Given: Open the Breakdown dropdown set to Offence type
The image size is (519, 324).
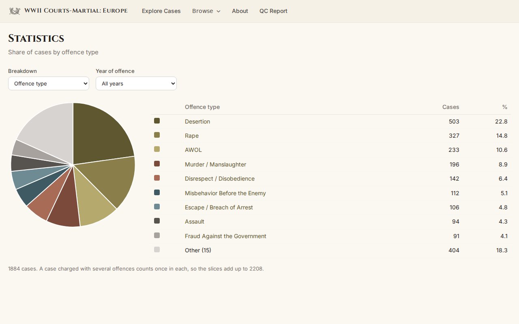Looking at the screenshot, I should pos(49,83).
